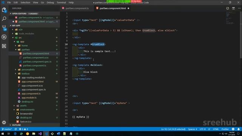Image resolution: width=242 pixels, height=136 pixels.
Task: Open Visual Studio from the taskbar
Action: pos(40,133)
